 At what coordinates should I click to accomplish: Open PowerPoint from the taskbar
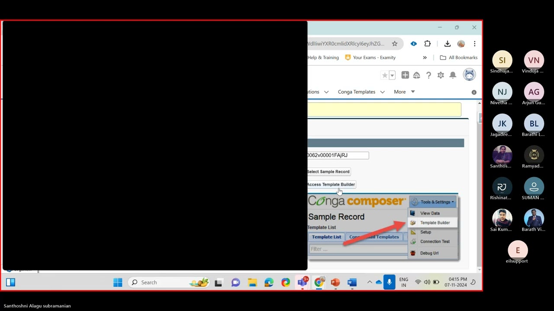point(335,282)
